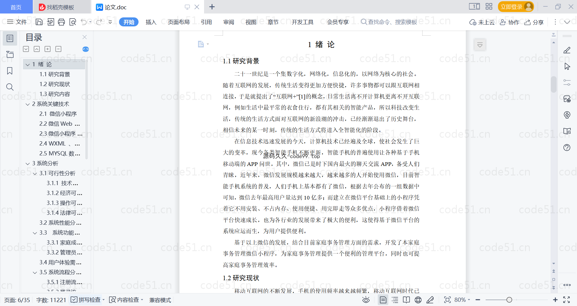The width and height of the screenshot is (577, 306).
Task: Switch to the 开发工具 ribbon tab
Action: coord(302,22)
